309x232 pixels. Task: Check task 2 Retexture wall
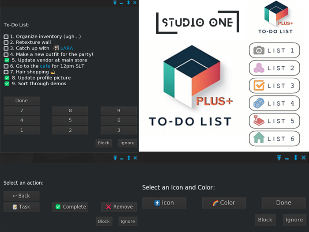tap(6, 42)
